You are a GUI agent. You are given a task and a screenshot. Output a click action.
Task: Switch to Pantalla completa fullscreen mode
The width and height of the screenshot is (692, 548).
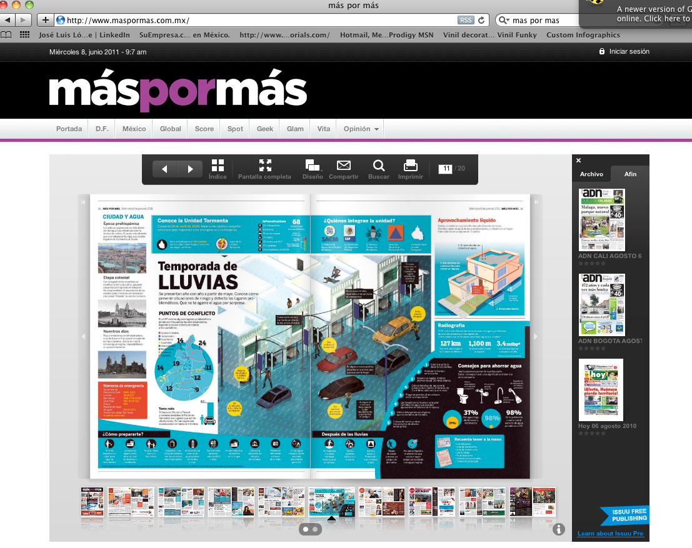(x=265, y=169)
